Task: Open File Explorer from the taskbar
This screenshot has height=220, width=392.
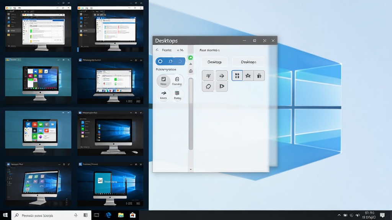Action: click(x=121, y=215)
